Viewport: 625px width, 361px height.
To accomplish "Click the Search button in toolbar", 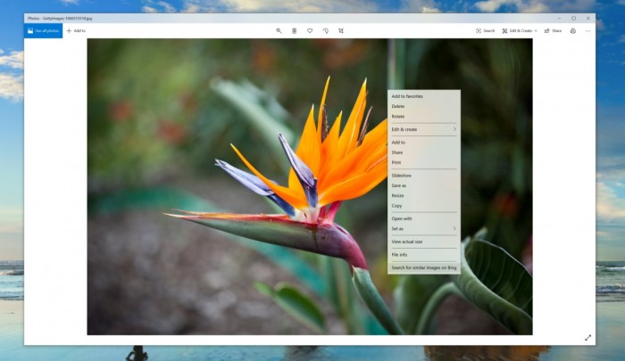I will point(485,30).
